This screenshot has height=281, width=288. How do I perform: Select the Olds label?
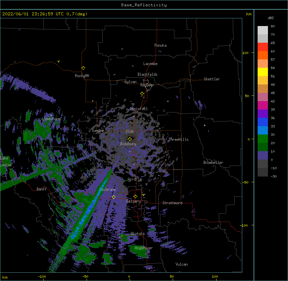point(130,131)
